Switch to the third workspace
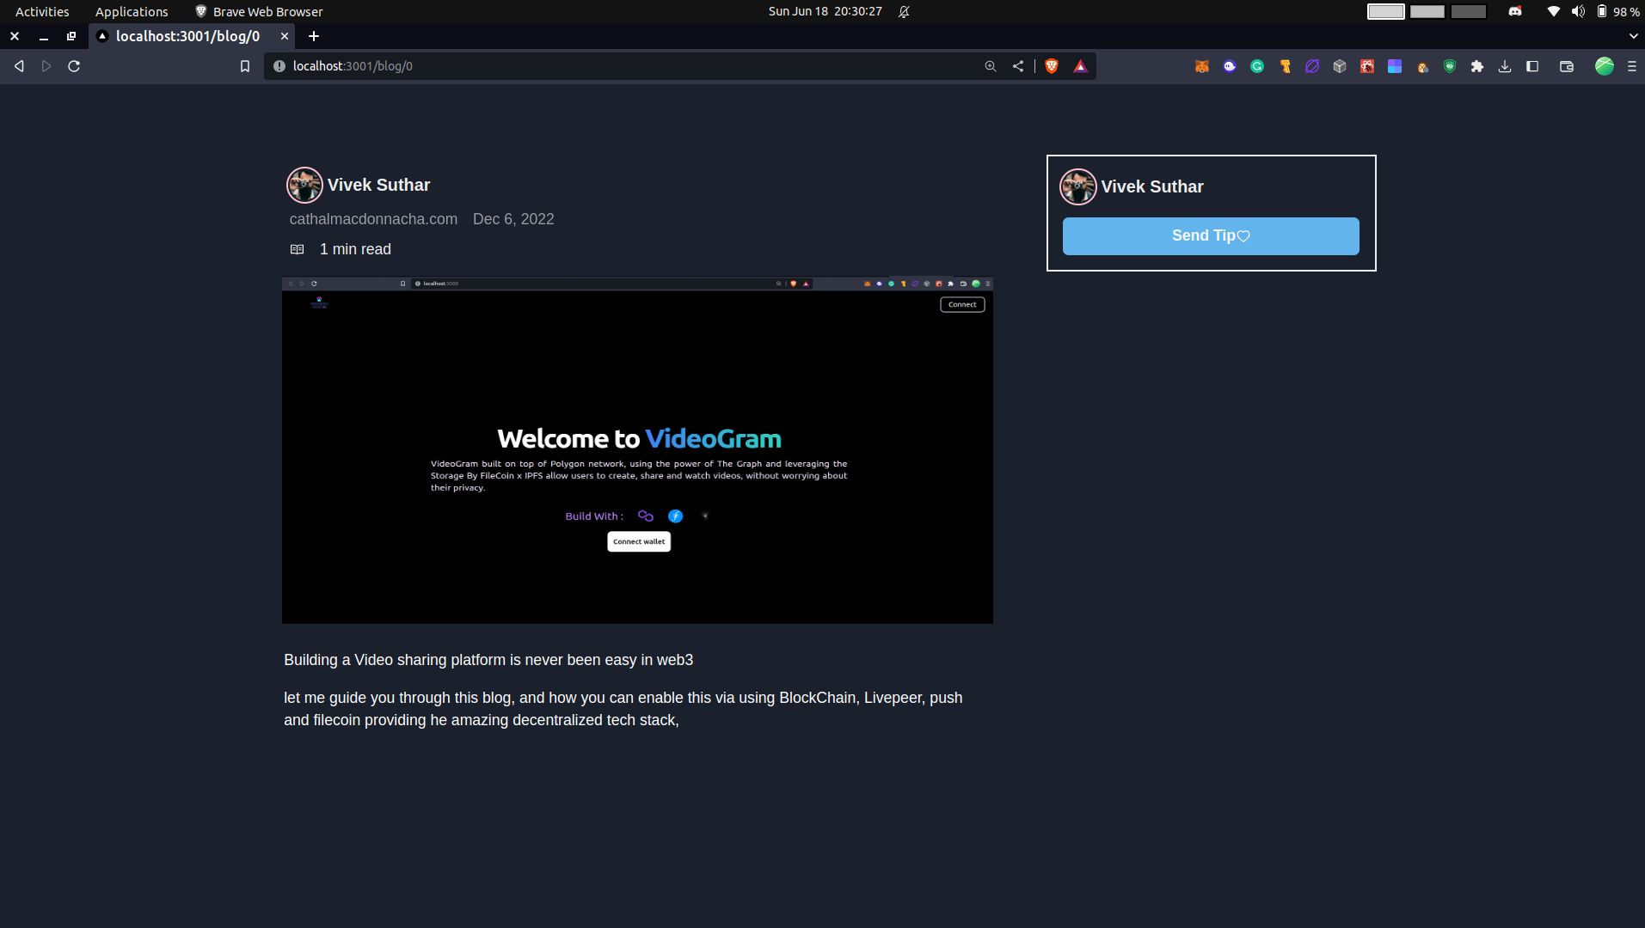The image size is (1645, 928). click(x=1469, y=11)
